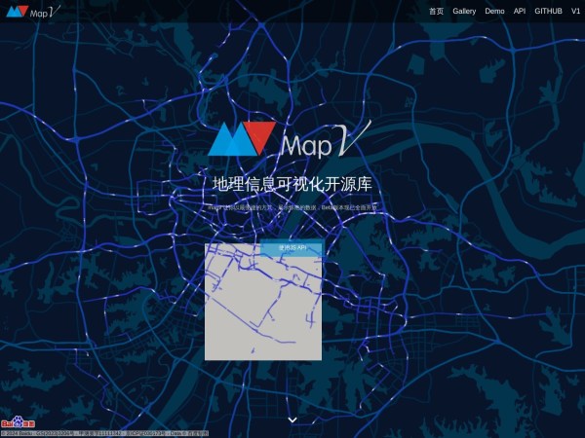Click the Baidu copyright text at bottom
The height and width of the screenshot is (438, 585).
coord(105,433)
